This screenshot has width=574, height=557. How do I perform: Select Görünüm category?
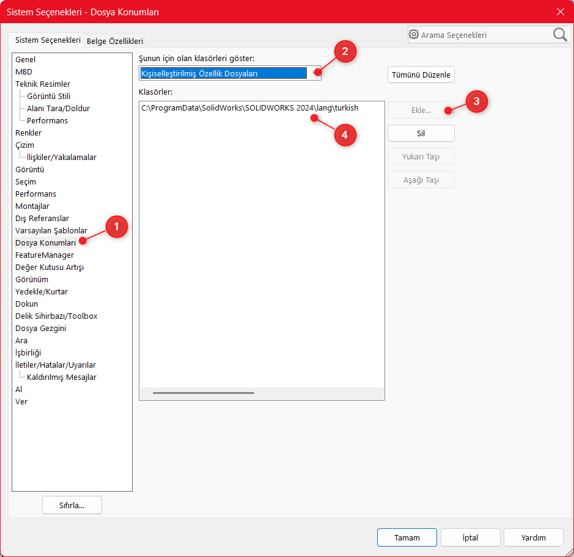[32, 279]
